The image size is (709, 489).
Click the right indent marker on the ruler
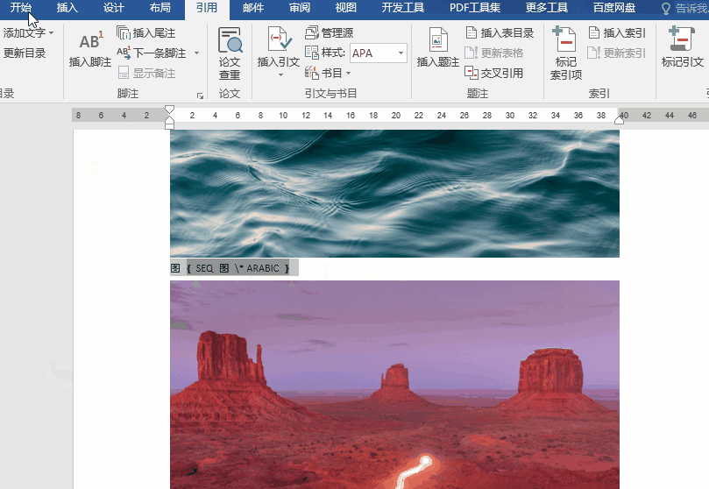point(619,120)
